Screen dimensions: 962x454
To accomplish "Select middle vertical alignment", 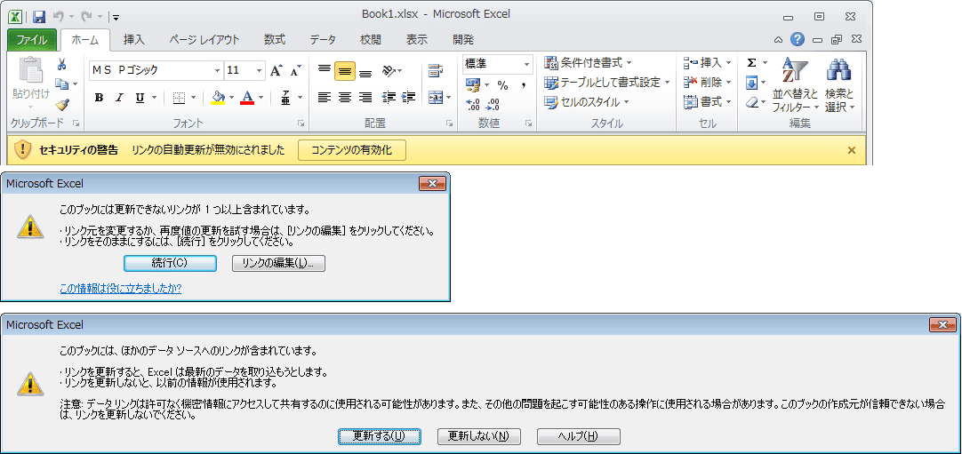I will tap(345, 70).
